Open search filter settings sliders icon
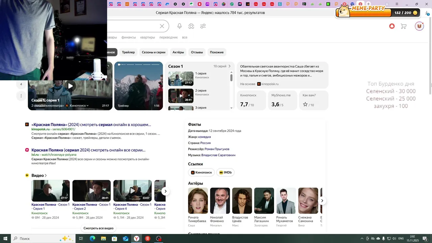The height and width of the screenshot is (243, 432). click(x=203, y=26)
